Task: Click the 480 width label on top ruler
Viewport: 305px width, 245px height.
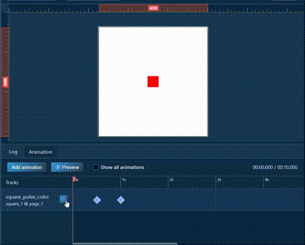Action: pyautogui.click(x=153, y=8)
